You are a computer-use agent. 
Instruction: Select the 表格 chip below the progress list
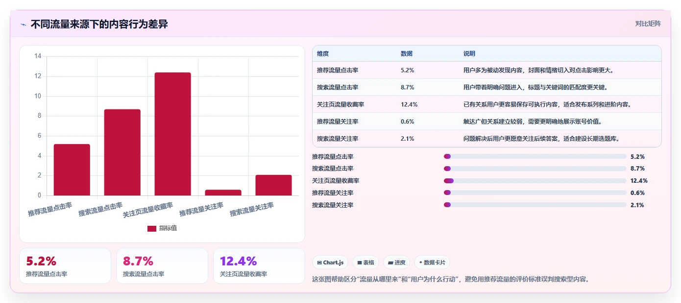click(365, 262)
